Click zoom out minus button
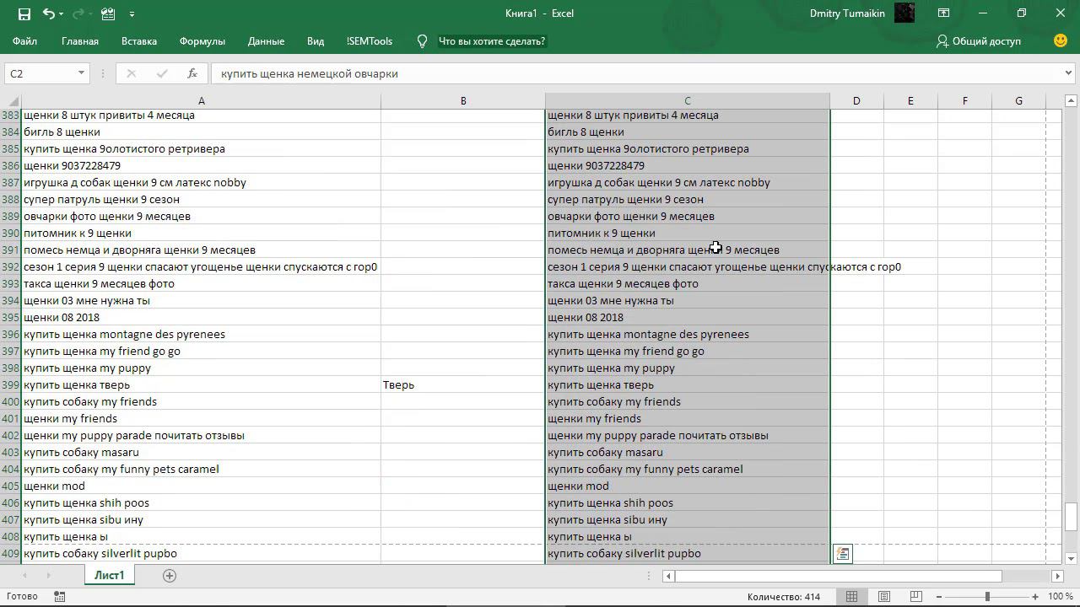 (939, 597)
